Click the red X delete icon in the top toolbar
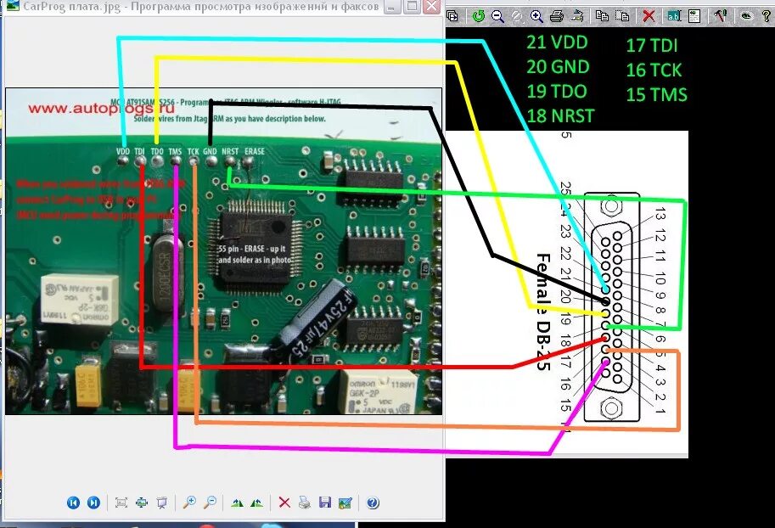 pyautogui.click(x=649, y=16)
